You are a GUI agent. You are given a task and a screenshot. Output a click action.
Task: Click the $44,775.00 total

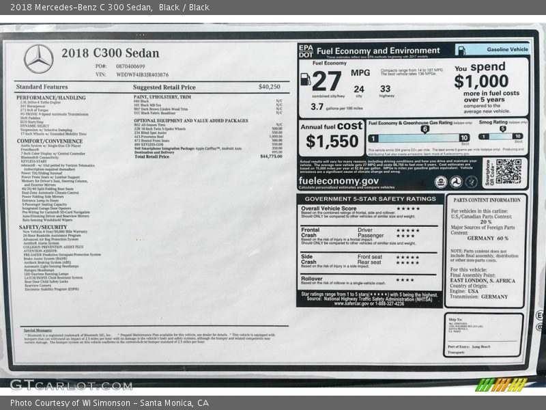(271, 156)
